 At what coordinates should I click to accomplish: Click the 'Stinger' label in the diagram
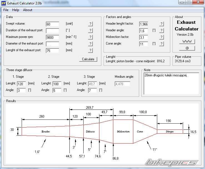[170, 131]
